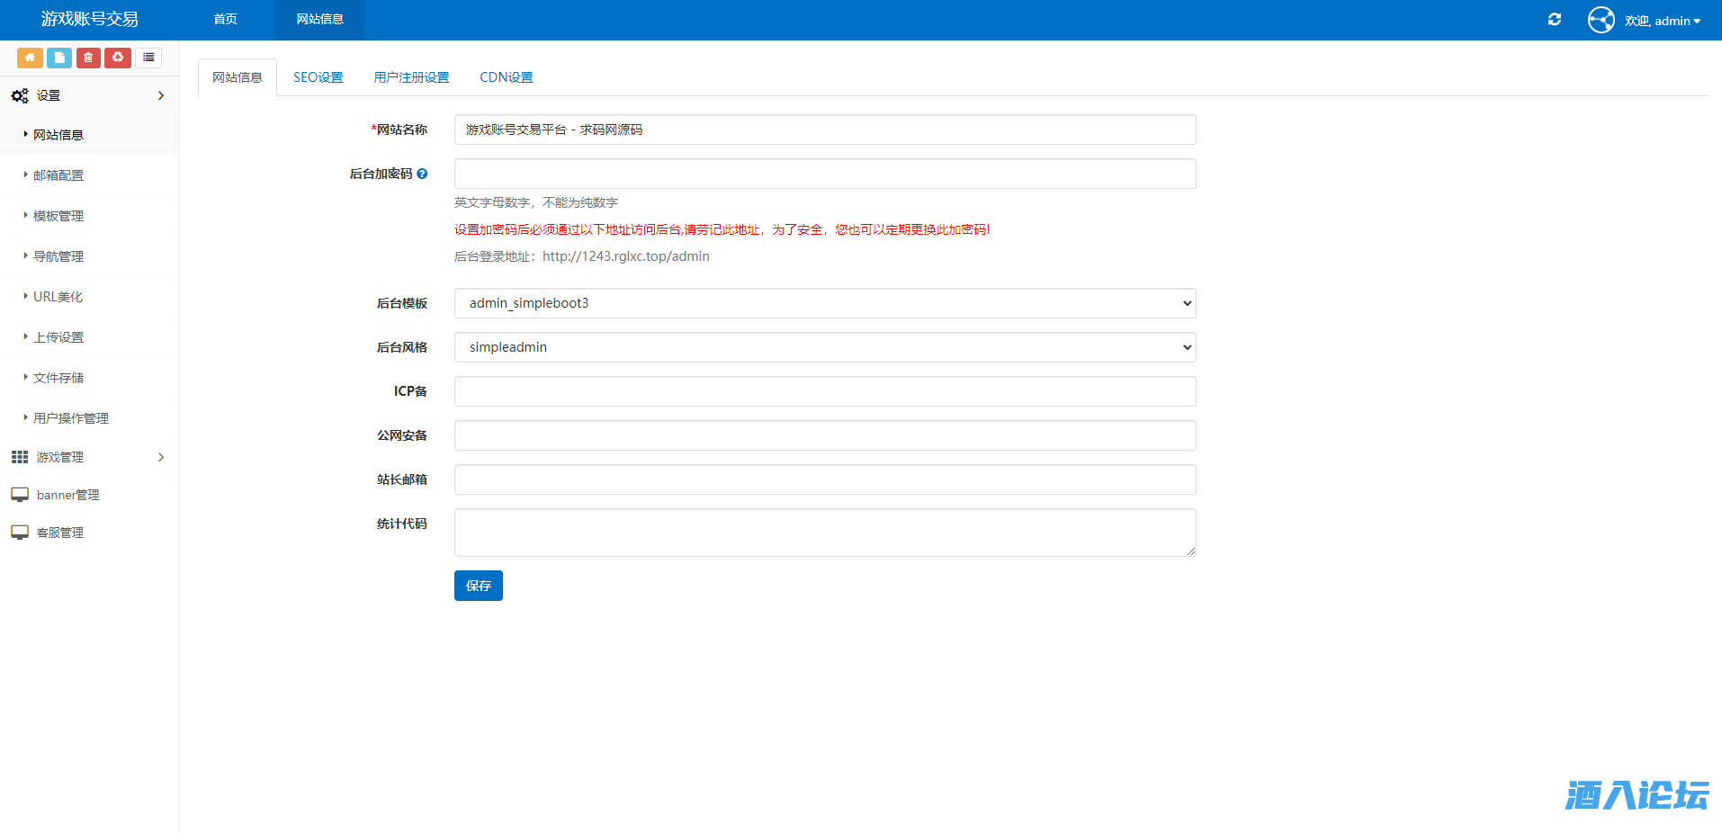Switch to the CDN设置 tab
The width and height of the screenshot is (1722, 833).
(506, 77)
